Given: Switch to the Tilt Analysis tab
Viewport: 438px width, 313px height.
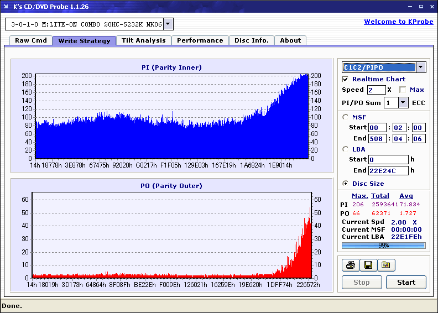Looking at the screenshot, I should [144, 40].
